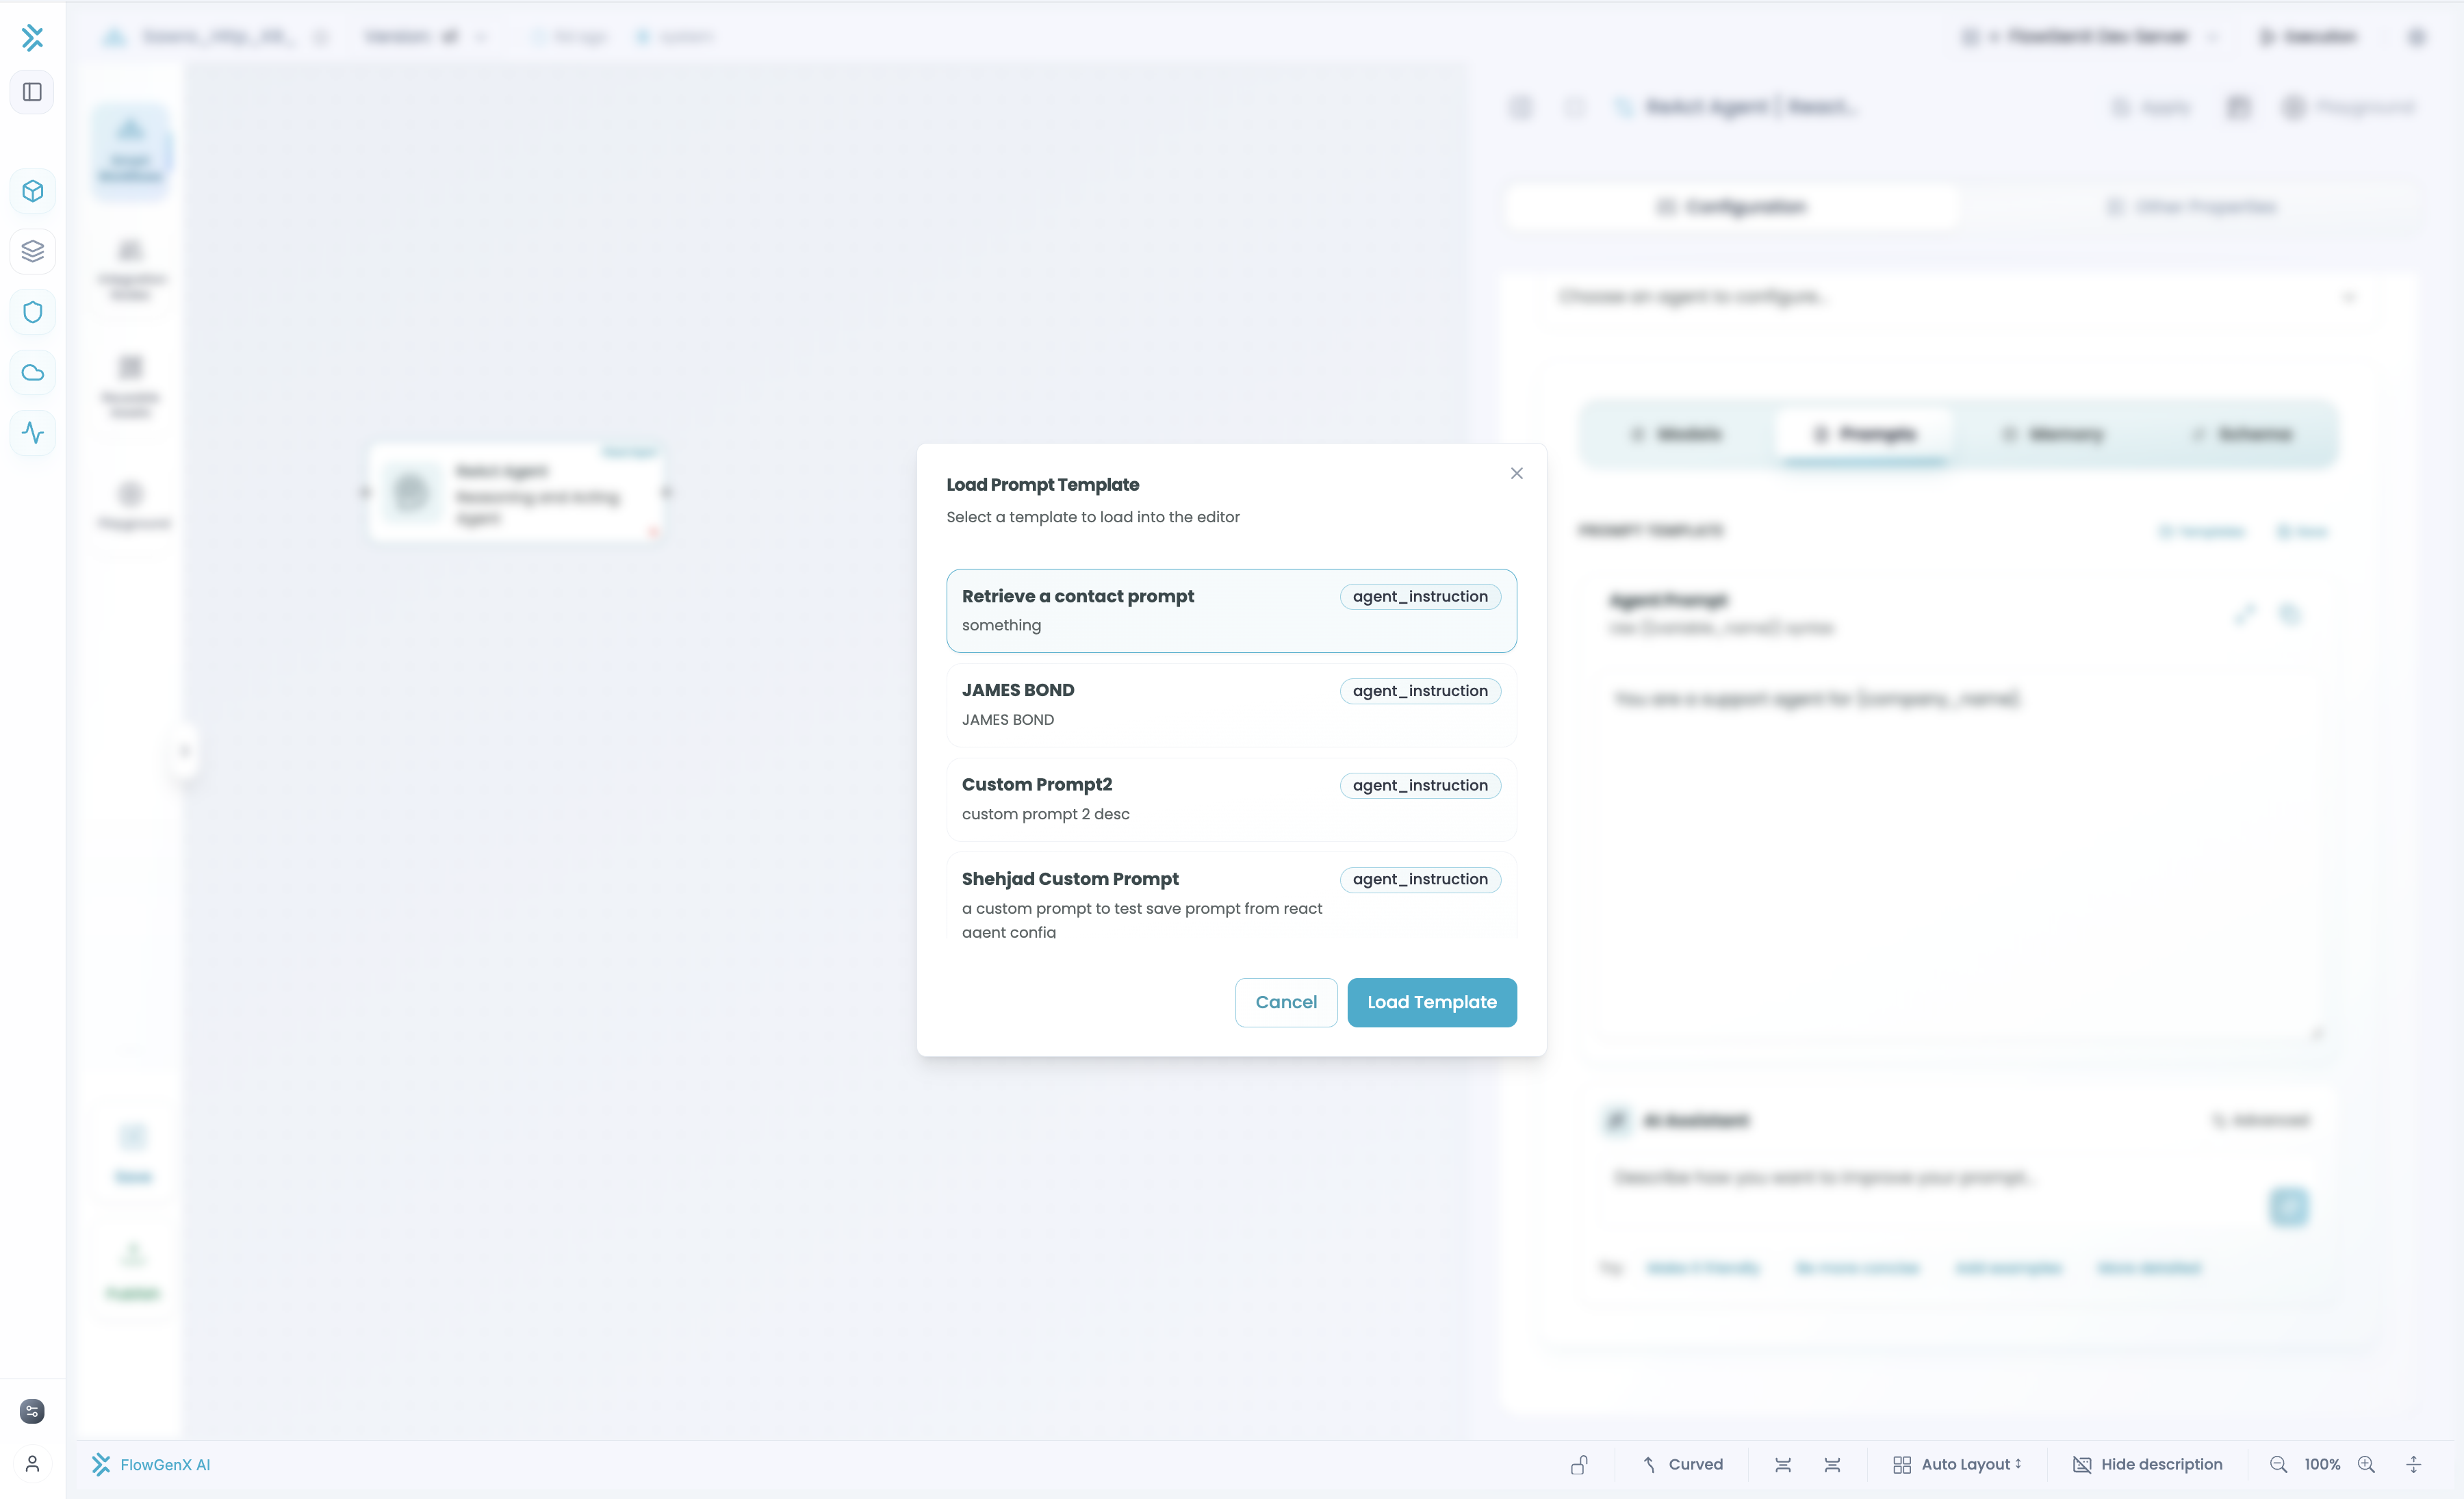Choose the Shehjad Custom Prompt template
The image size is (2464, 1499).
(x=1231, y=896)
